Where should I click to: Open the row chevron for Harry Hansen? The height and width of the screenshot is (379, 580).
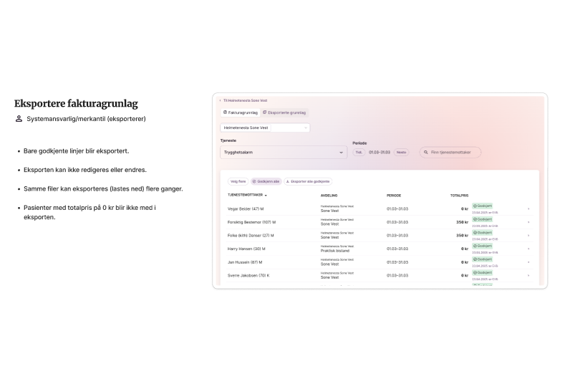click(528, 249)
